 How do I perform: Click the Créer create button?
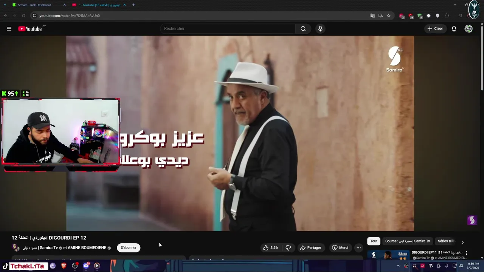click(x=435, y=29)
